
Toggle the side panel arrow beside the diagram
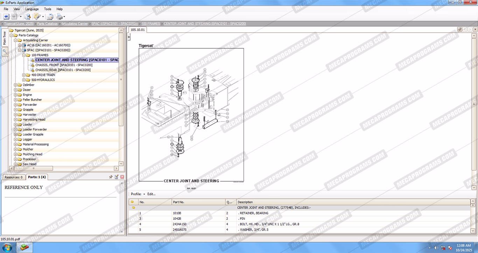point(129,36)
